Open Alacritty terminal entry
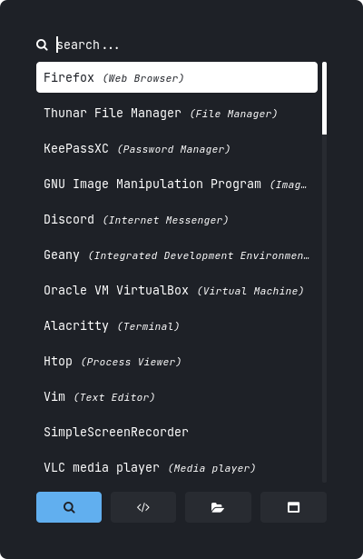Image resolution: width=363 pixels, height=559 pixels. 177,325
